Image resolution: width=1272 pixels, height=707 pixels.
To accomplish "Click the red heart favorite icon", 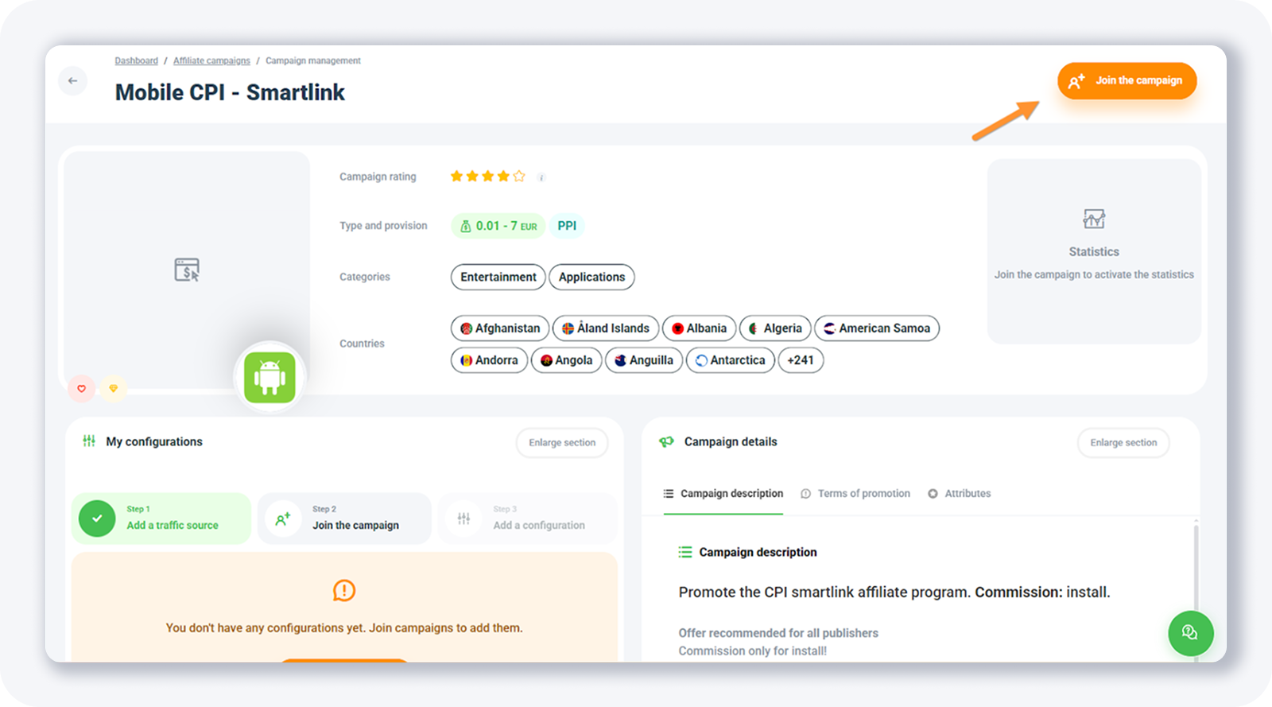I will pyautogui.click(x=81, y=388).
